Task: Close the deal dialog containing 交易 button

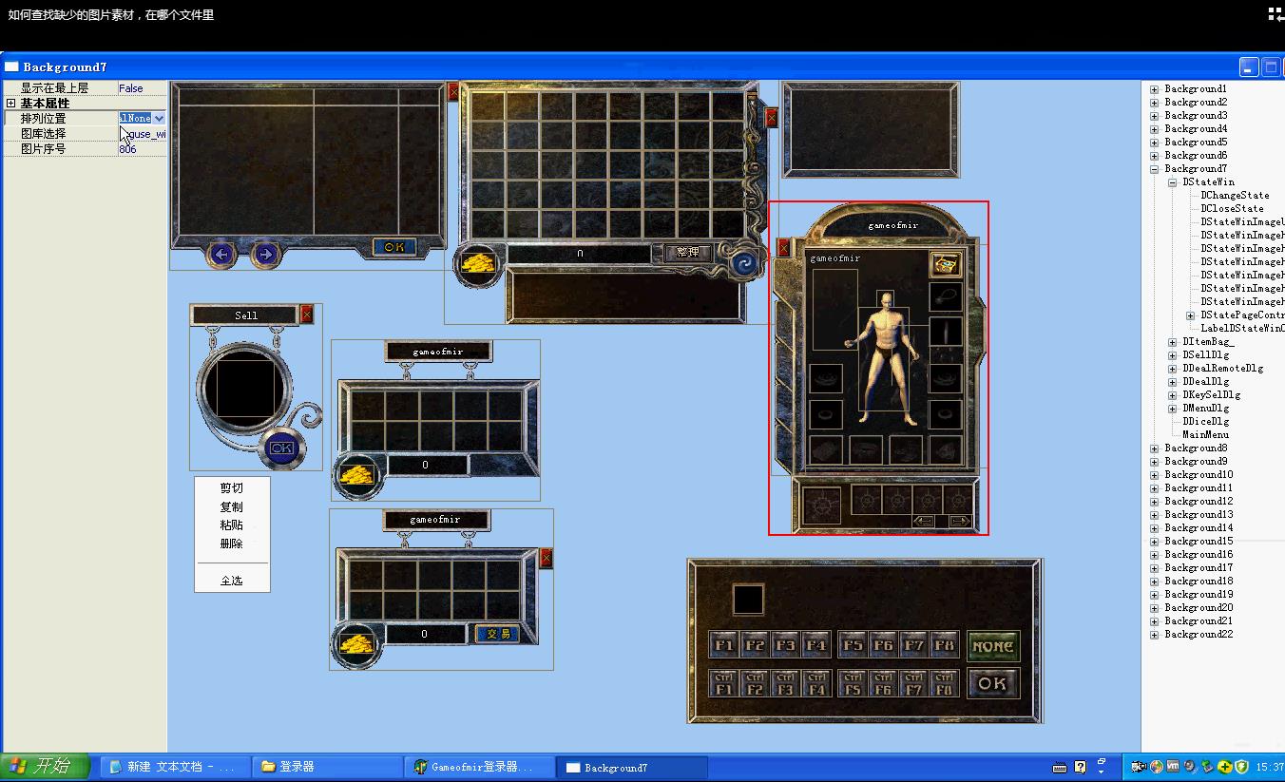Action: [x=546, y=559]
